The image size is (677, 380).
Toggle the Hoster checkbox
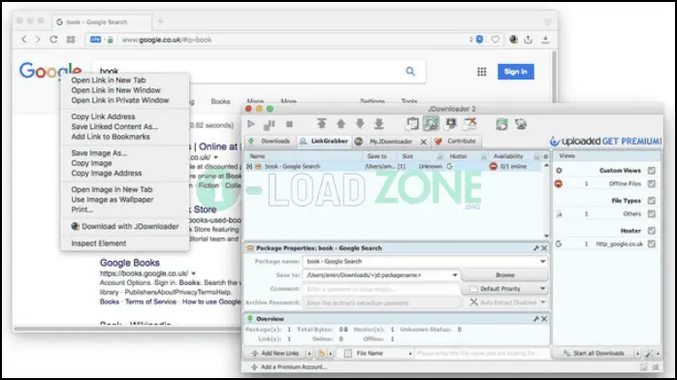point(652,231)
